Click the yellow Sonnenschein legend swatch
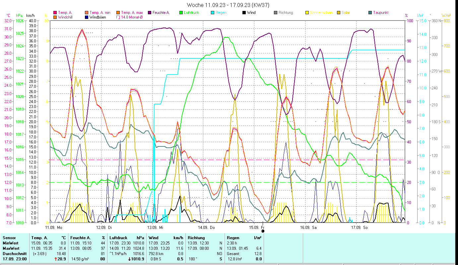 pos(307,13)
